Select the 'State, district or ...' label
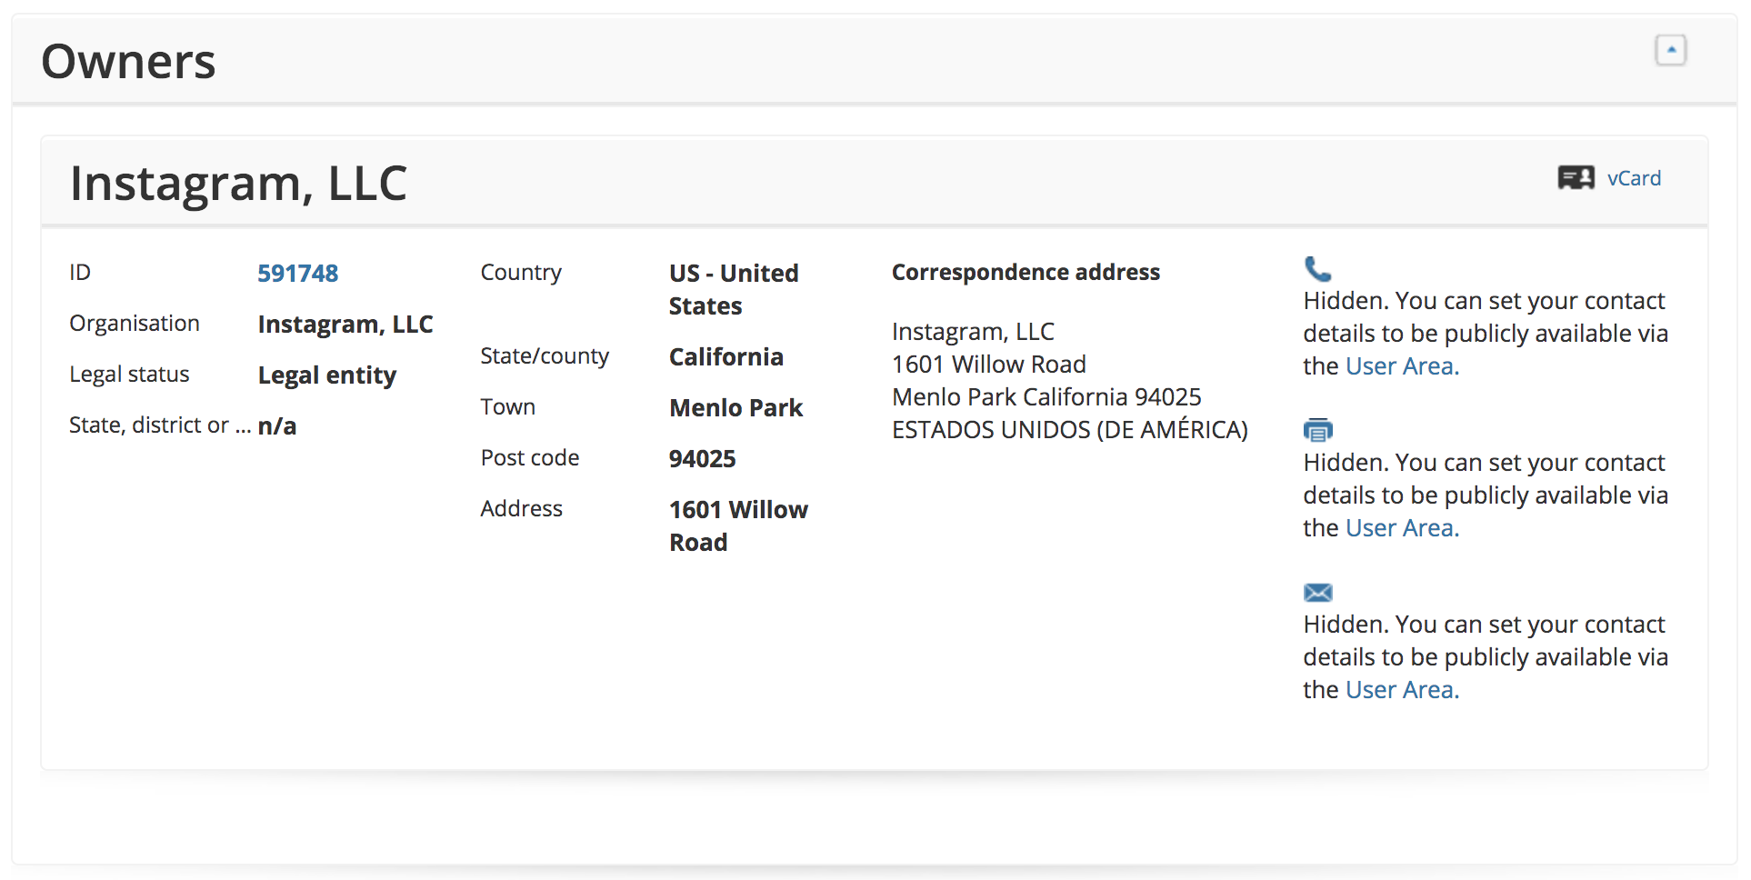Screen dimensions: 1751x880 pyautogui.click(x=160, y=425)
